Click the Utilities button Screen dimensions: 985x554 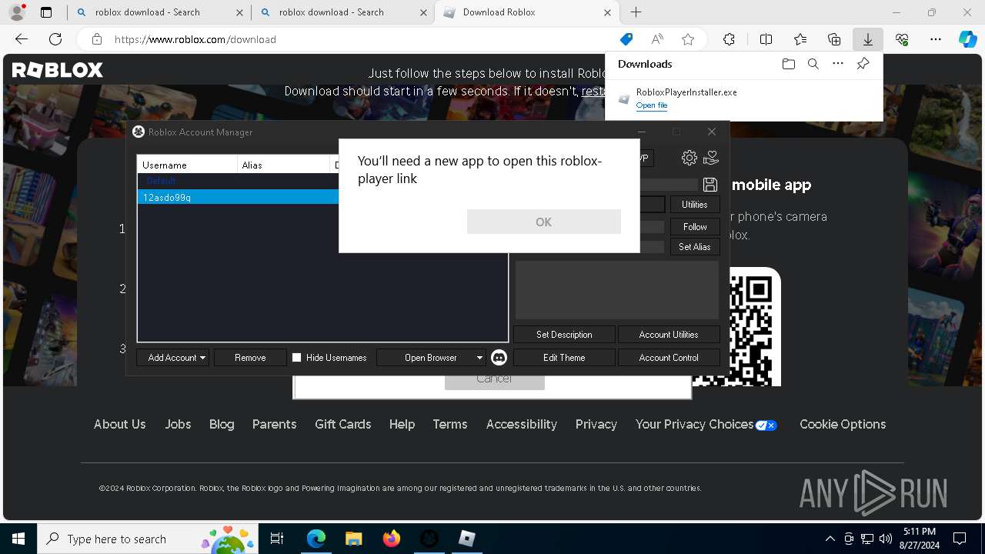pyautogui.click(x=695, y=205)
